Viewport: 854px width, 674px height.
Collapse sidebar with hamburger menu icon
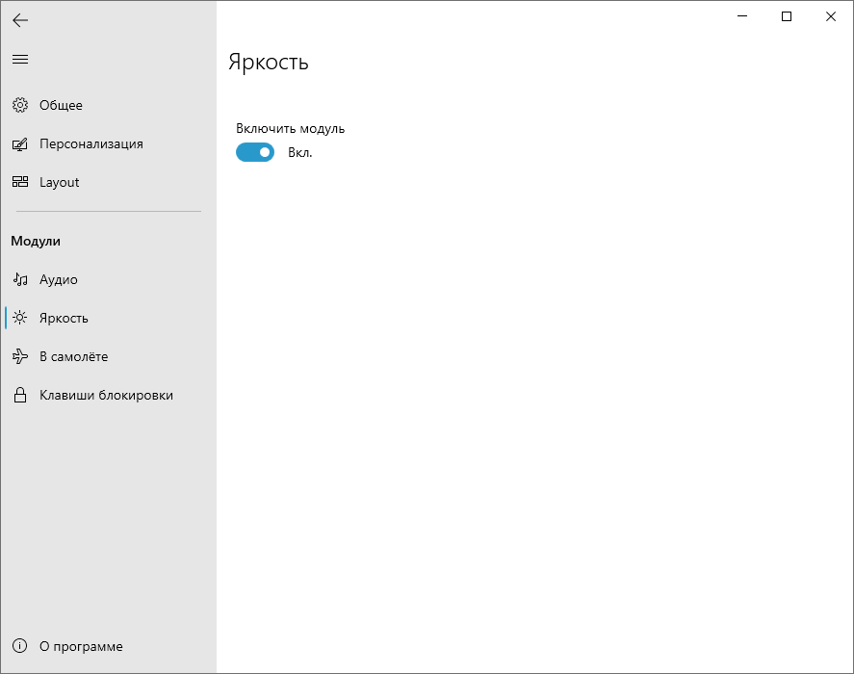click(20, 60)
